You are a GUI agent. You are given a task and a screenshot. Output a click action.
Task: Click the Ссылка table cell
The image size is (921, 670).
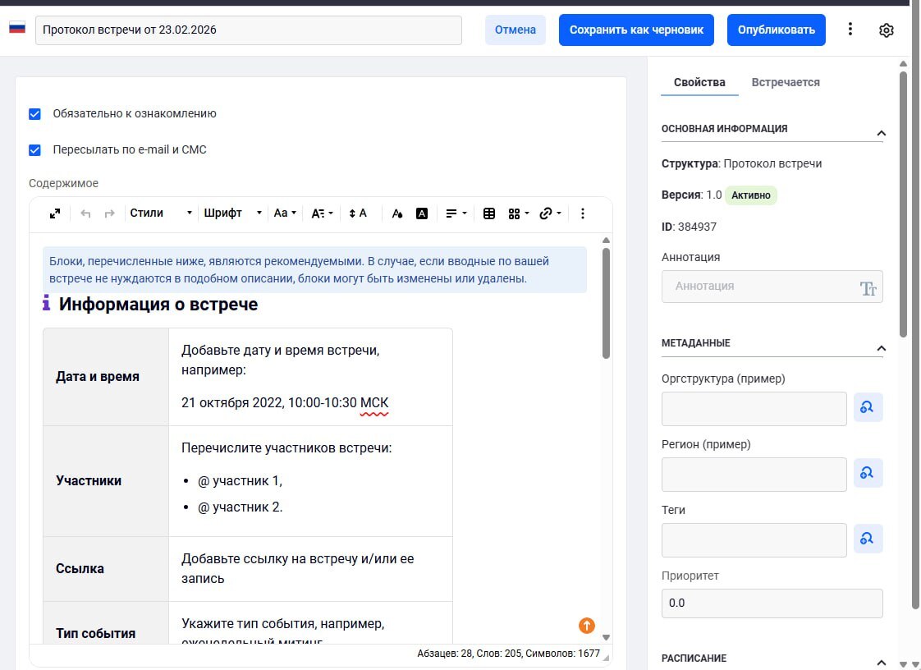point(106,568)
